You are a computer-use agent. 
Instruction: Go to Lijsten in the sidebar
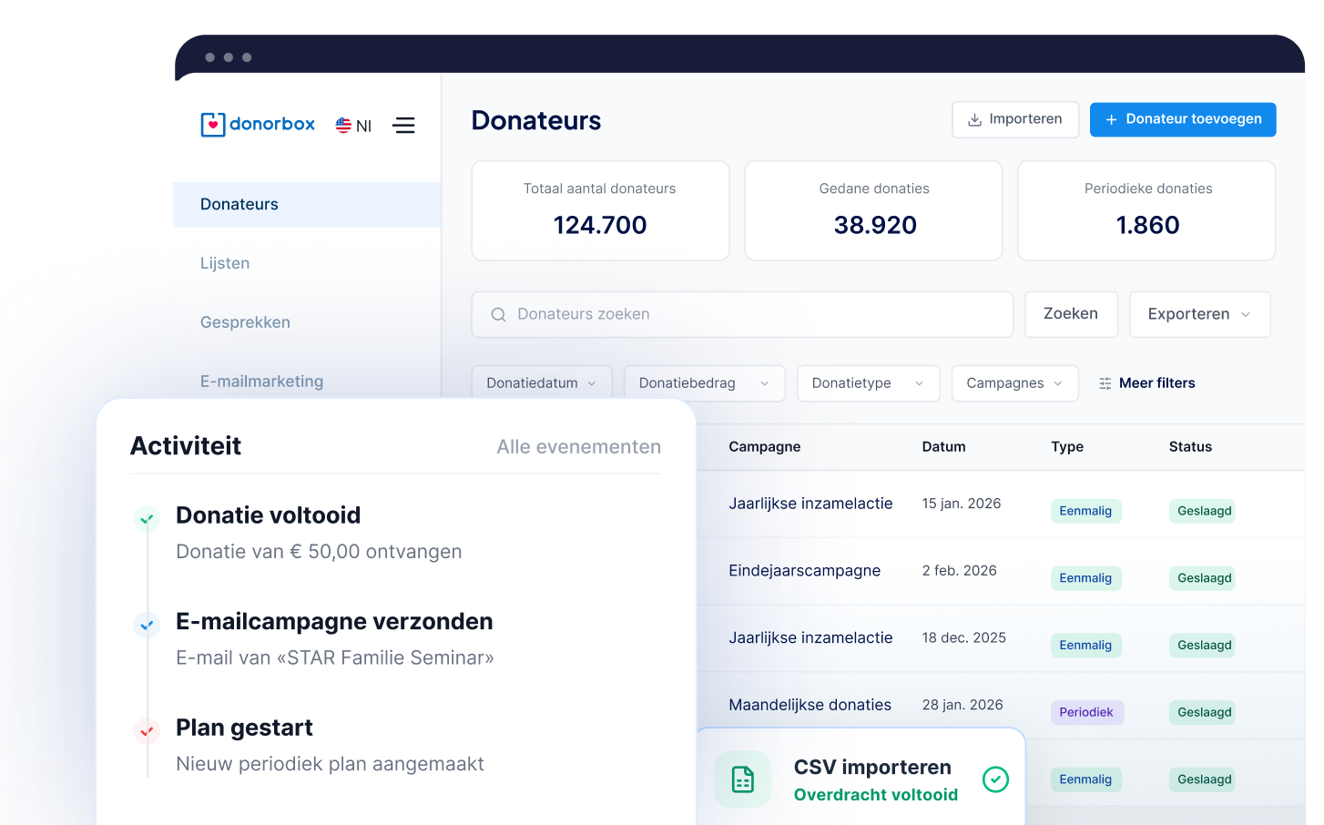(225, 263)
